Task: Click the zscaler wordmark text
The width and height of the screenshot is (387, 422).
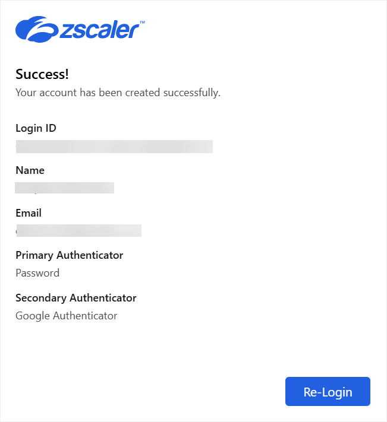Action: click(99, 30)
